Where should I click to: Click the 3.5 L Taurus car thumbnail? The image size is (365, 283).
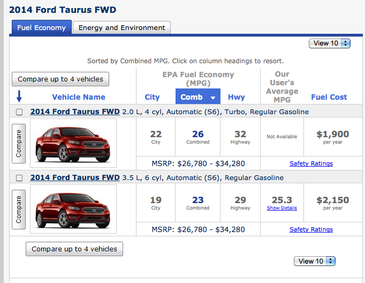click(x=73, y=209)
